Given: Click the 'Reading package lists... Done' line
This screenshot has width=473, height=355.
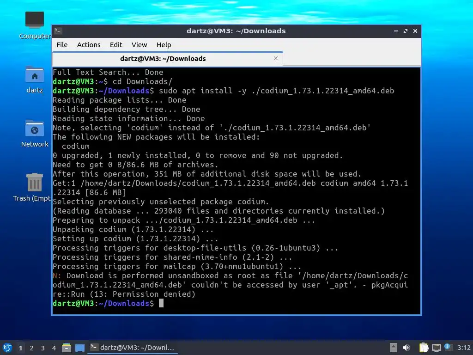Looking at the screenshot, I should coord(120,100).
